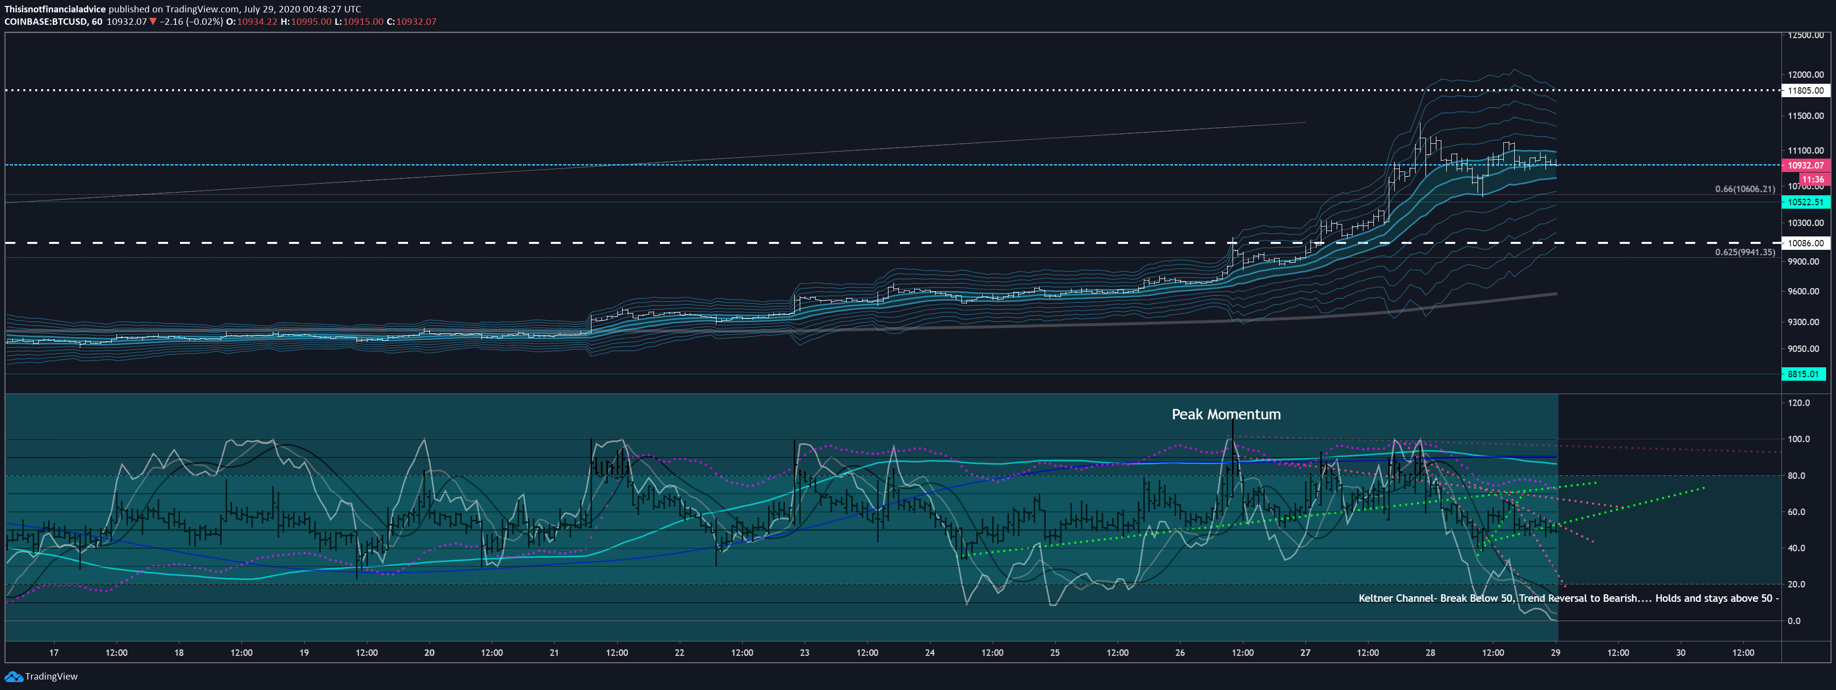Click the open value 10934.22

257,21
